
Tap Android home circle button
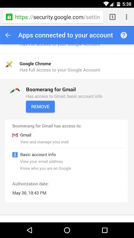(x=67, y=230)
